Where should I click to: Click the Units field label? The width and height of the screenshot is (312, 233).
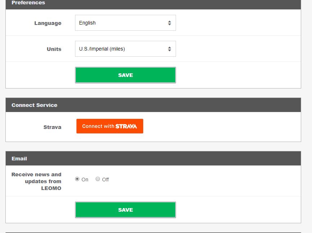point(54,49)
